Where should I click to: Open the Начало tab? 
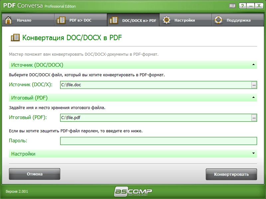click(x=28, y=20)
